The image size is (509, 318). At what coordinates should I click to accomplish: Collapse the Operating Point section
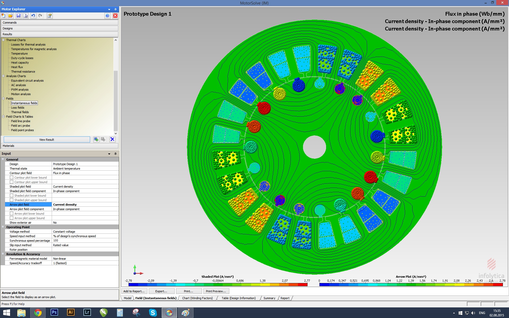pos(3,227)
